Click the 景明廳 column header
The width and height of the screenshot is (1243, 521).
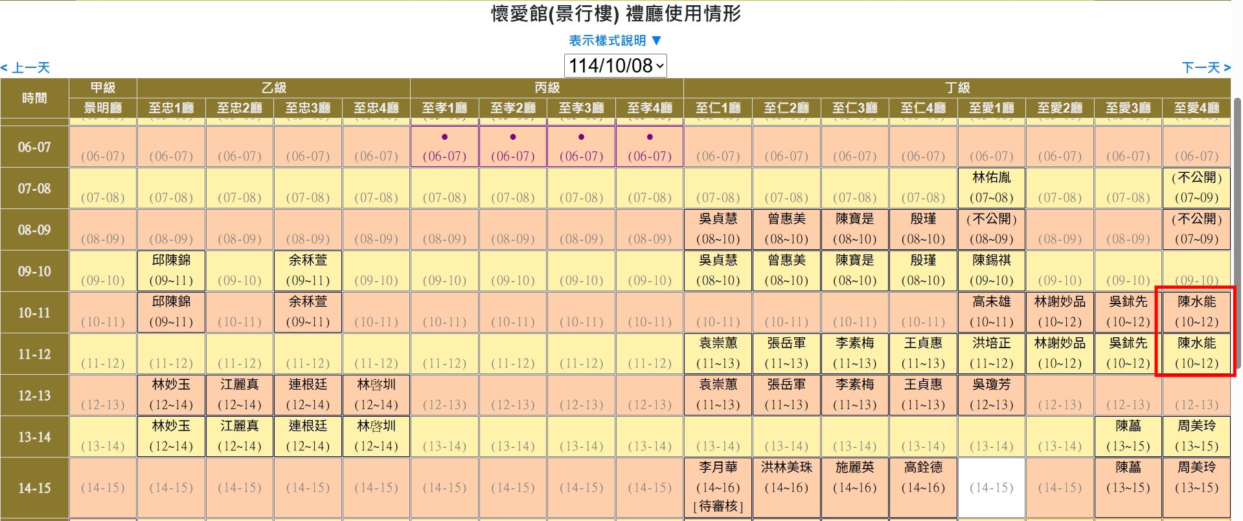tap(103, 108)
